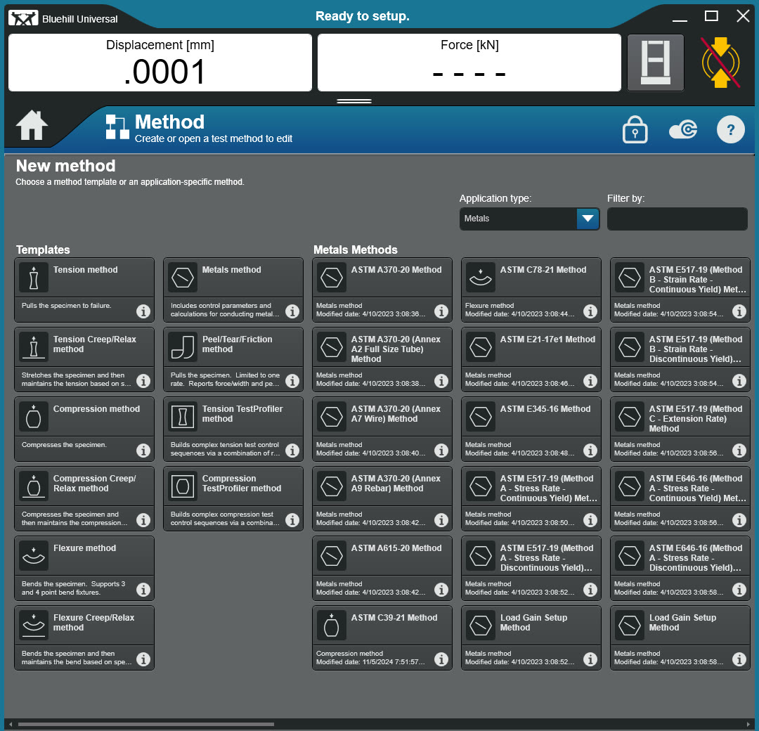Show info for Flexure Creep/Relax method
The width and height of the screenshot is (759, 731).
(143, 659)
